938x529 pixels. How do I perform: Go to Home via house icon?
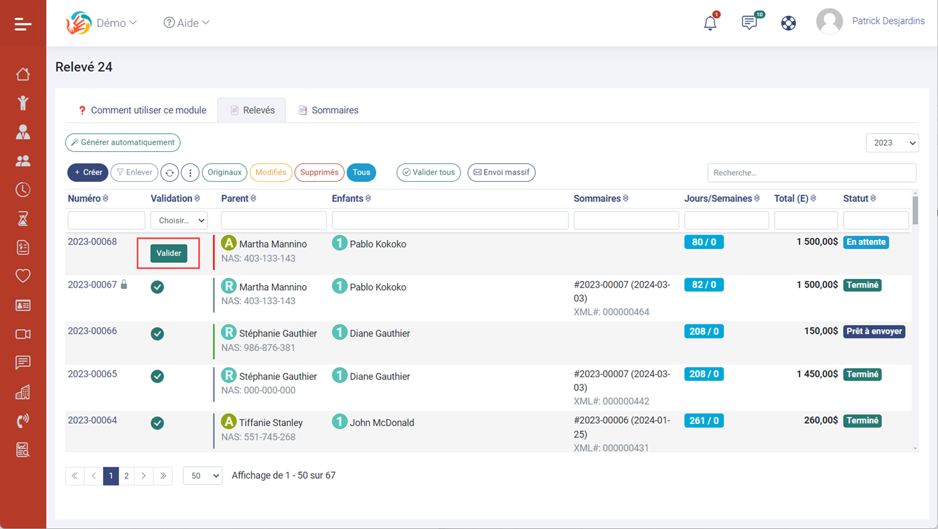(x=23, y=74)
